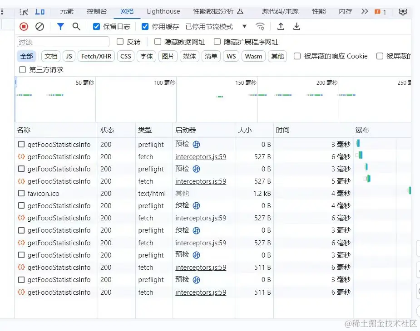The width and height of the screenshot is (420, 331).
Task: Switch to 元素 tab
Action: (67, 11)
